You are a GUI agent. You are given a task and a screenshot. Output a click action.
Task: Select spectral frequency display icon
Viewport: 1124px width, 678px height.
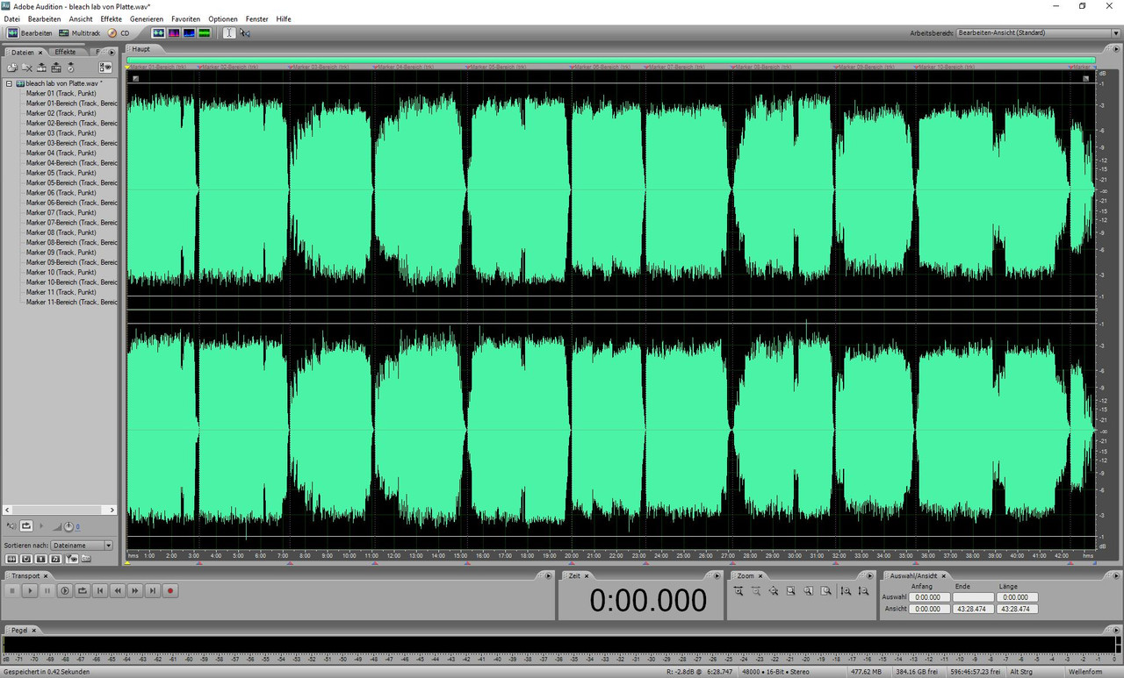(x=174, y=32)
